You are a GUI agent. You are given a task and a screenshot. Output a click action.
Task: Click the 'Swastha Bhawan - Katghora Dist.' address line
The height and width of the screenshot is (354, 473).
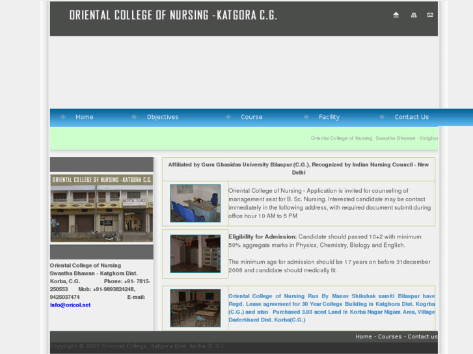pyautogui.click(x=94, y=273)
